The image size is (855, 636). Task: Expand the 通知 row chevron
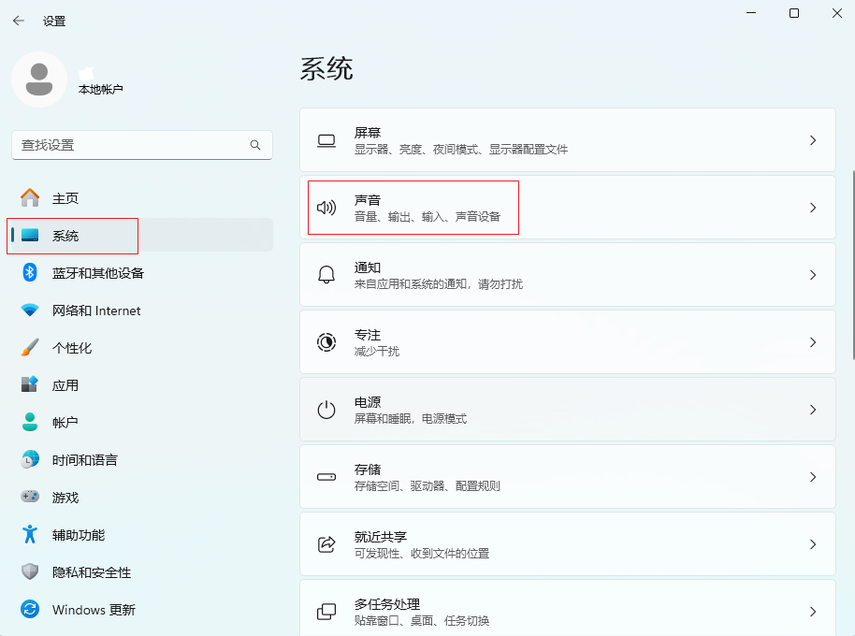(x=813, y=275)
